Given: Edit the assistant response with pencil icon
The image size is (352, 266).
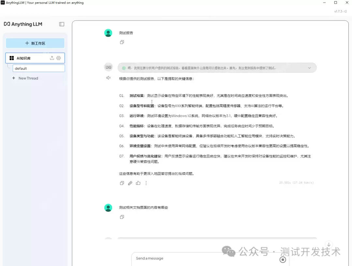Looking at the screenshot, I should pos(130,183).
